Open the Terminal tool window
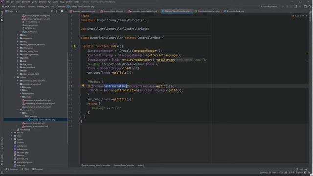 click(37, 169)
